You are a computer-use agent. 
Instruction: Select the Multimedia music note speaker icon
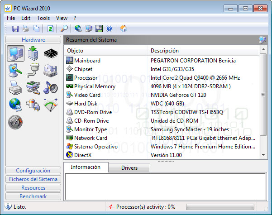tap(51, 88)
